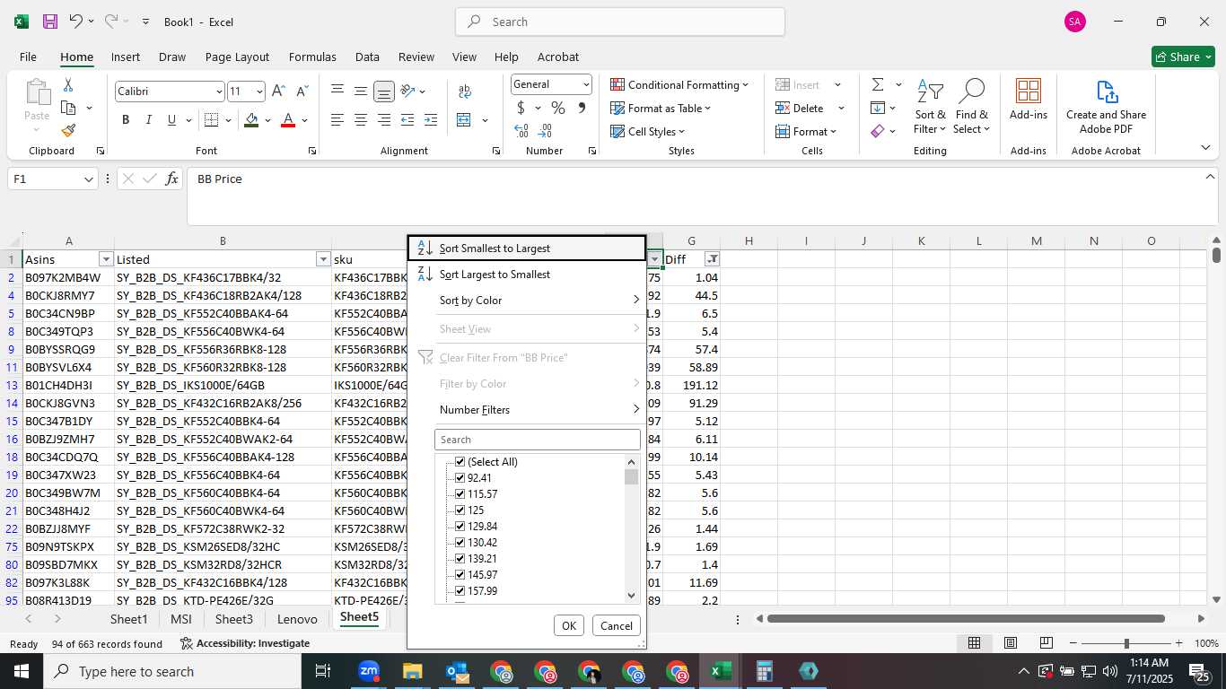This screenshot has height=689, width=1226.
Task: Click the filter Search input box
Action: point(538,440)
